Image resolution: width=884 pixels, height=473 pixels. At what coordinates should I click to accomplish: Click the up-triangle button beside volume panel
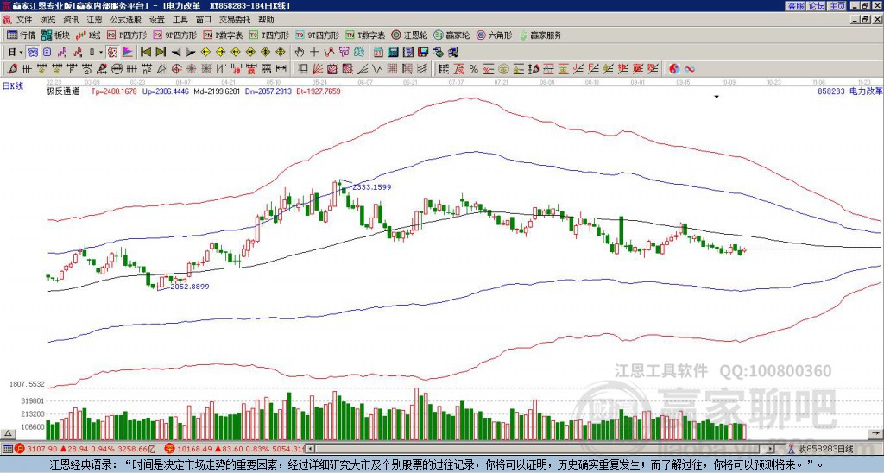(7, 434)
